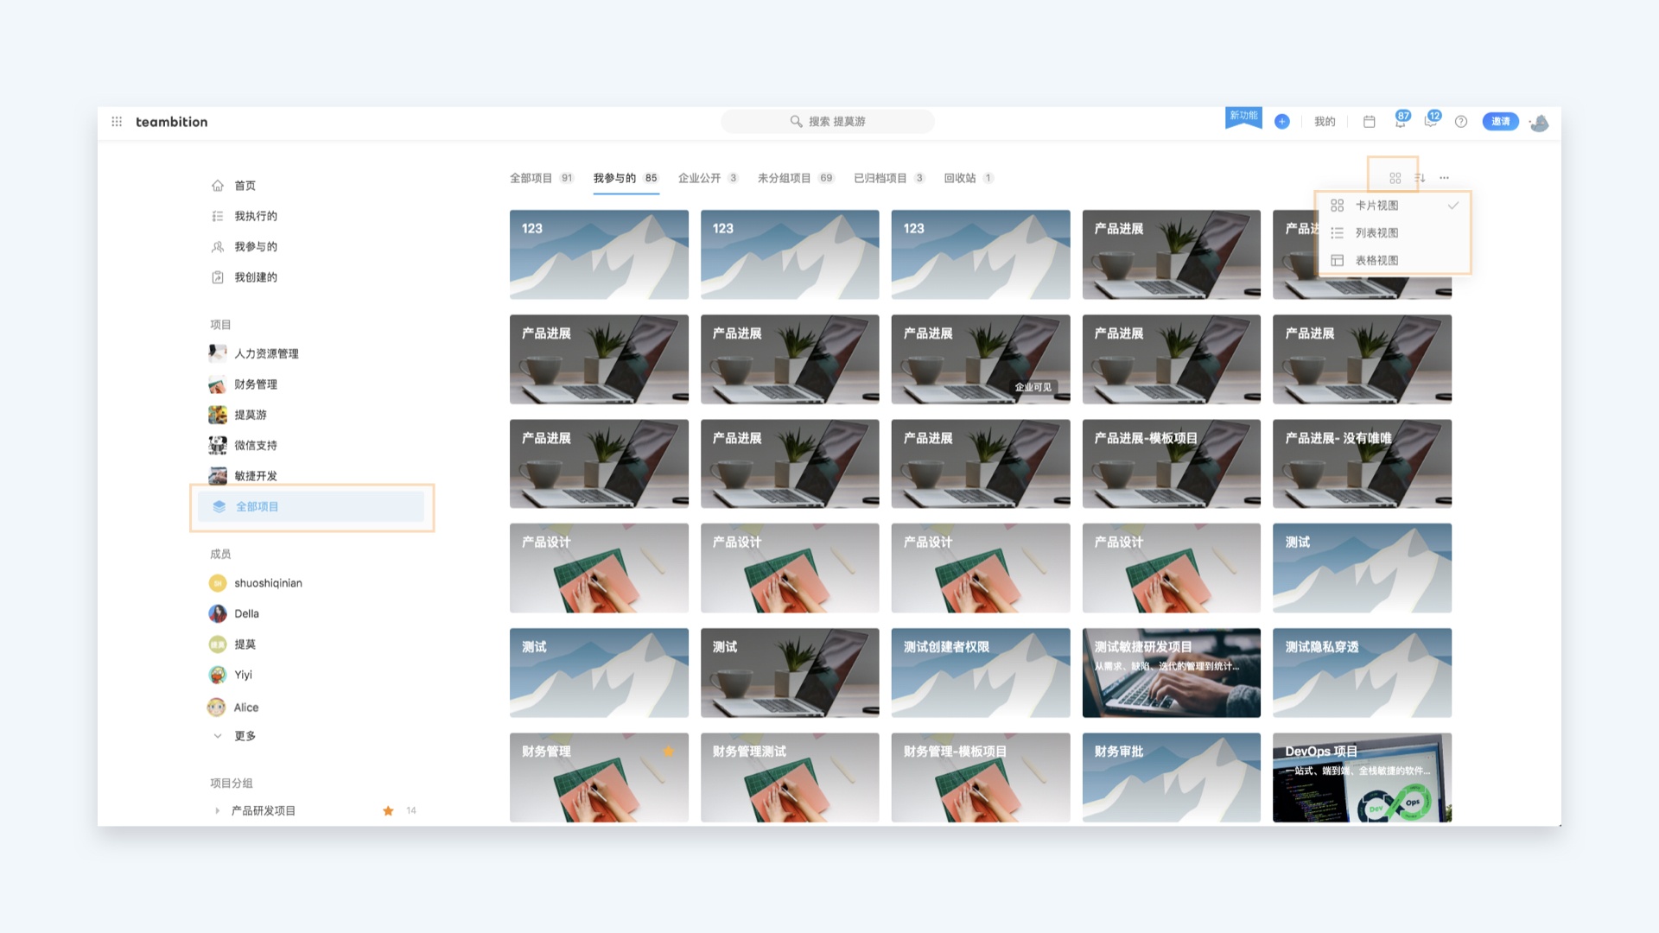
Task: Open notifications bell with 87 badge
Action: [x=1401, y=121]
